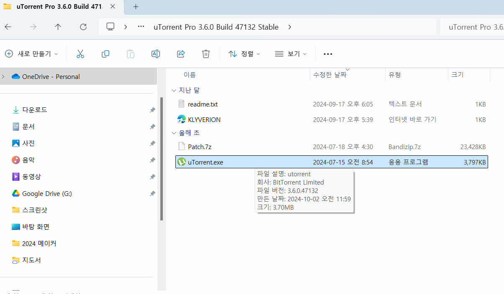Refresh the current folder
Viewport: 504px width, 294px height.
pos(83,27)
